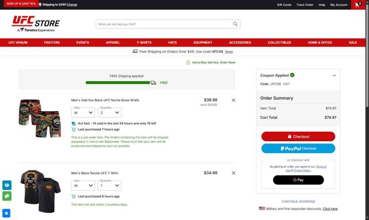Open the SALE menu
Viewport: 369px width, 220px height.
pyautogui.click(x=353, y=43)
